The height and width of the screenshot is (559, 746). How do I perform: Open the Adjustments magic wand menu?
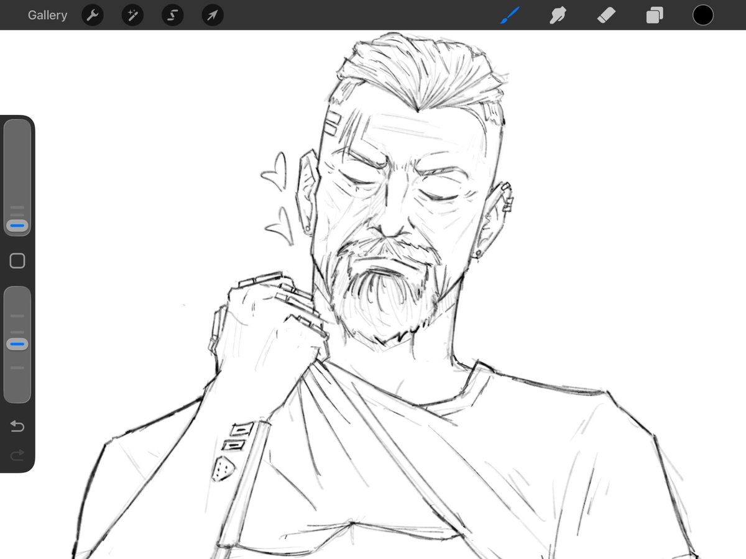click(x=132, y=15)
